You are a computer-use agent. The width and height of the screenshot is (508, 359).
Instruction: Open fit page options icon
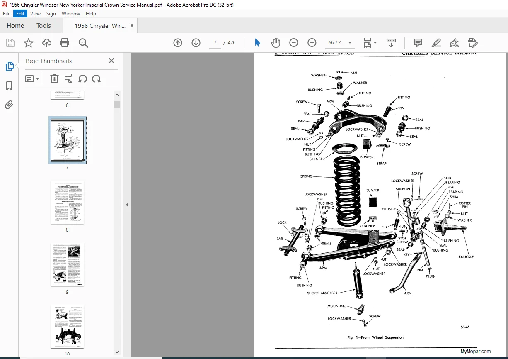click(370, 43)
